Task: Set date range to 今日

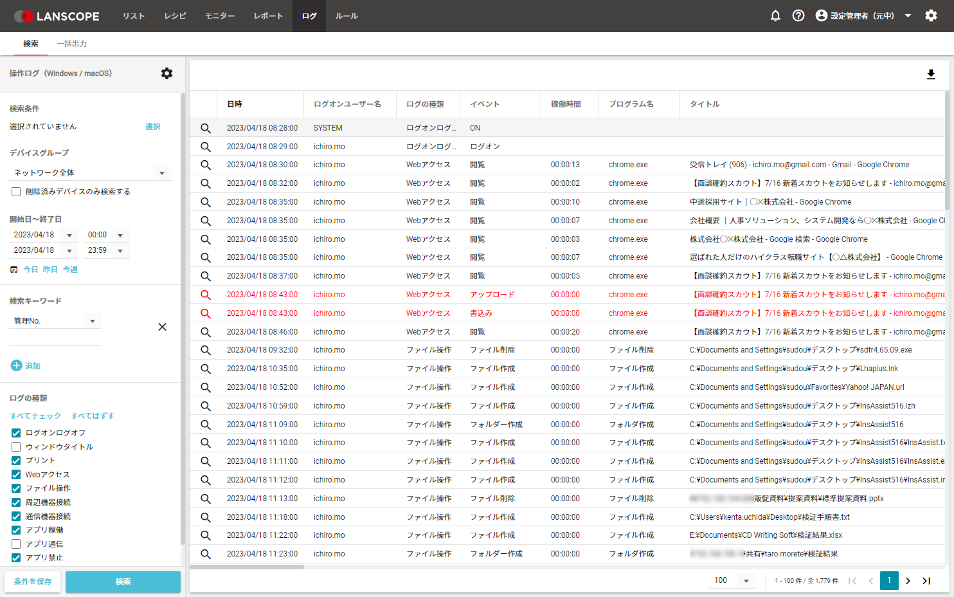Action: pyautogui.click(x=31, y=270)
